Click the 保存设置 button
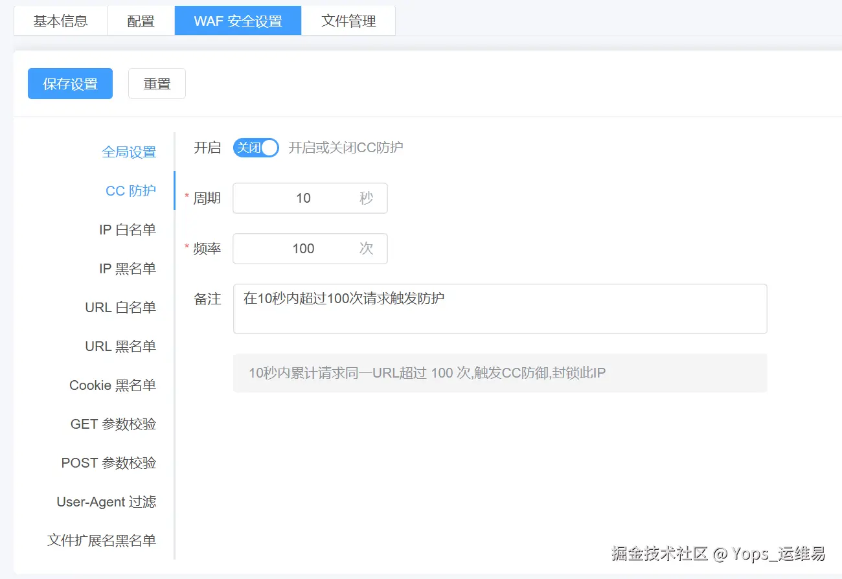Image resolution: width=842 pixels, height=579 pixels. (69, 83)
